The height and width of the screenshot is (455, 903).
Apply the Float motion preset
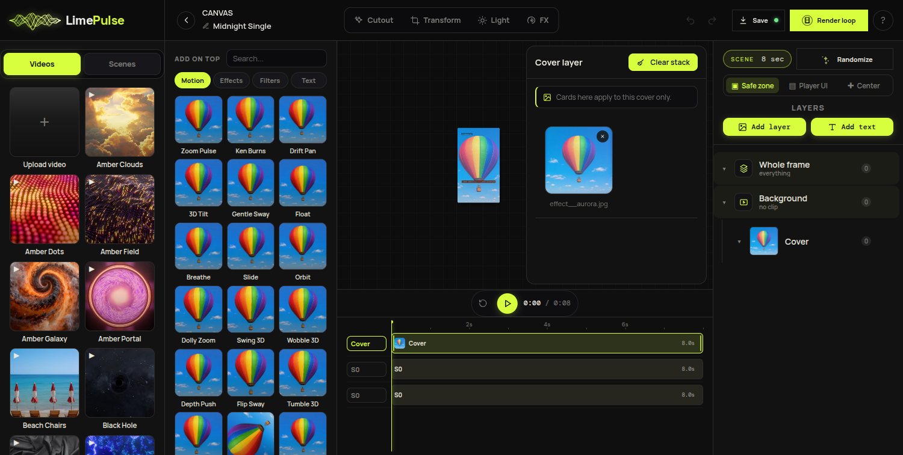click(303, 183)
